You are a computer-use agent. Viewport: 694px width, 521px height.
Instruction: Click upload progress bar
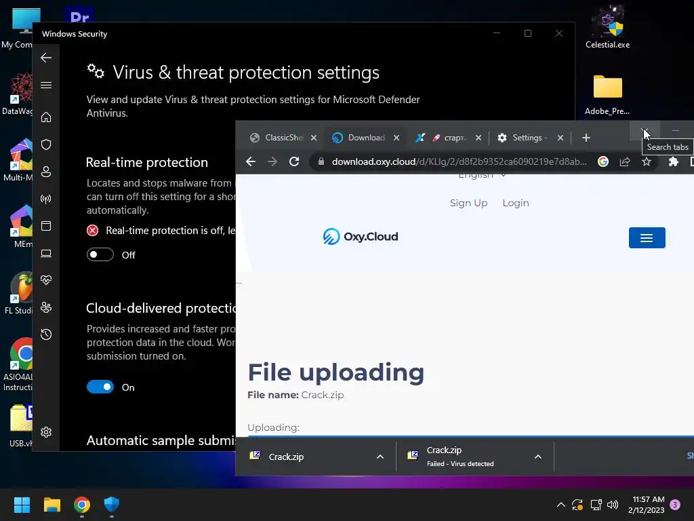click(x=470, y=436)
